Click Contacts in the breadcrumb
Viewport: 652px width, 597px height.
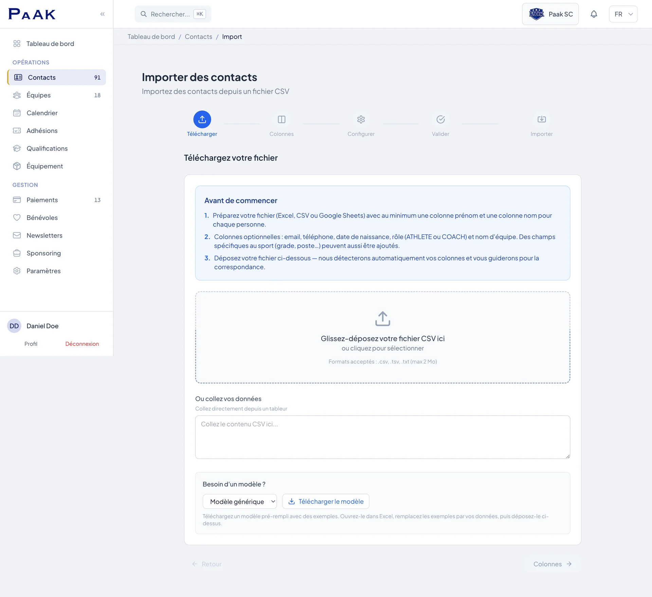pyautogui.click(x=198, y=37)
